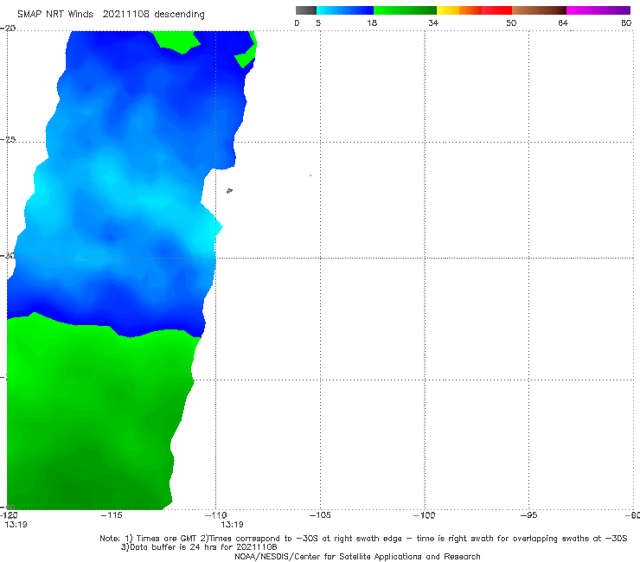Click the cyan-to-blue 5–18 color bar segment
Screen dimensions: 640x562
(x=345, y=10)
